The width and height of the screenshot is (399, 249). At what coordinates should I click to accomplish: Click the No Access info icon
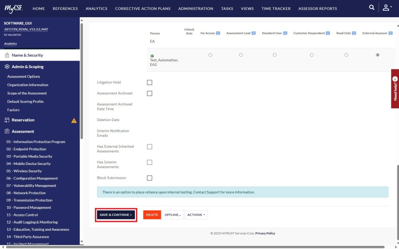(x=218, y=33)
